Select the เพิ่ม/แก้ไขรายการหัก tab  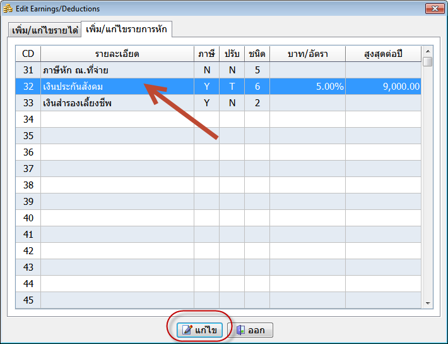(126, 30)
